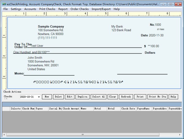Open the File menu
The height and width of the screenshot is (139, 184).
6,9
